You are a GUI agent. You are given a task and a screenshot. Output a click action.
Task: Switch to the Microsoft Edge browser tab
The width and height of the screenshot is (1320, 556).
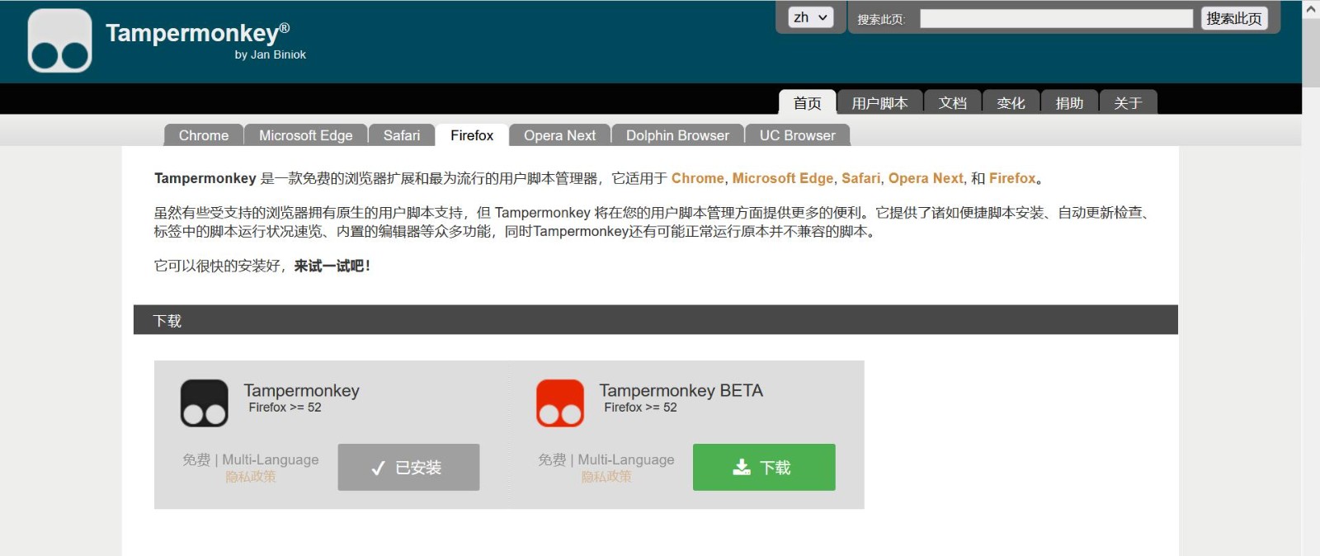[306, 135]
